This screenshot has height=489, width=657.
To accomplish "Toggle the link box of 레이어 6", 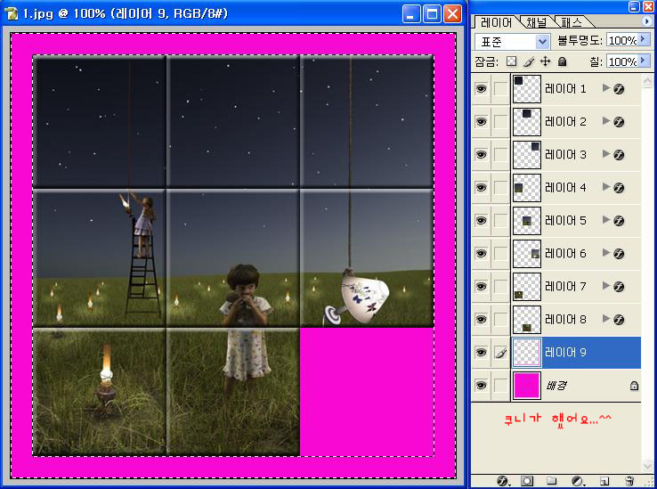I will click(x=500, y=254).
